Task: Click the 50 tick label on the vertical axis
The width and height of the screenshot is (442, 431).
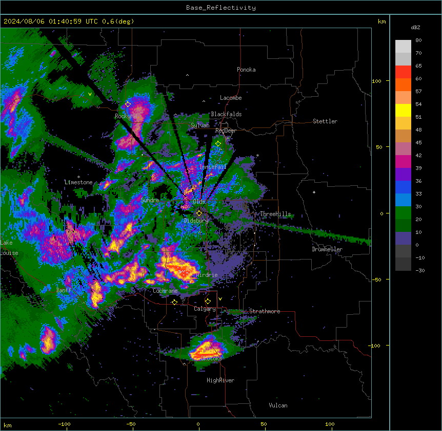Action: click(379, 147)
